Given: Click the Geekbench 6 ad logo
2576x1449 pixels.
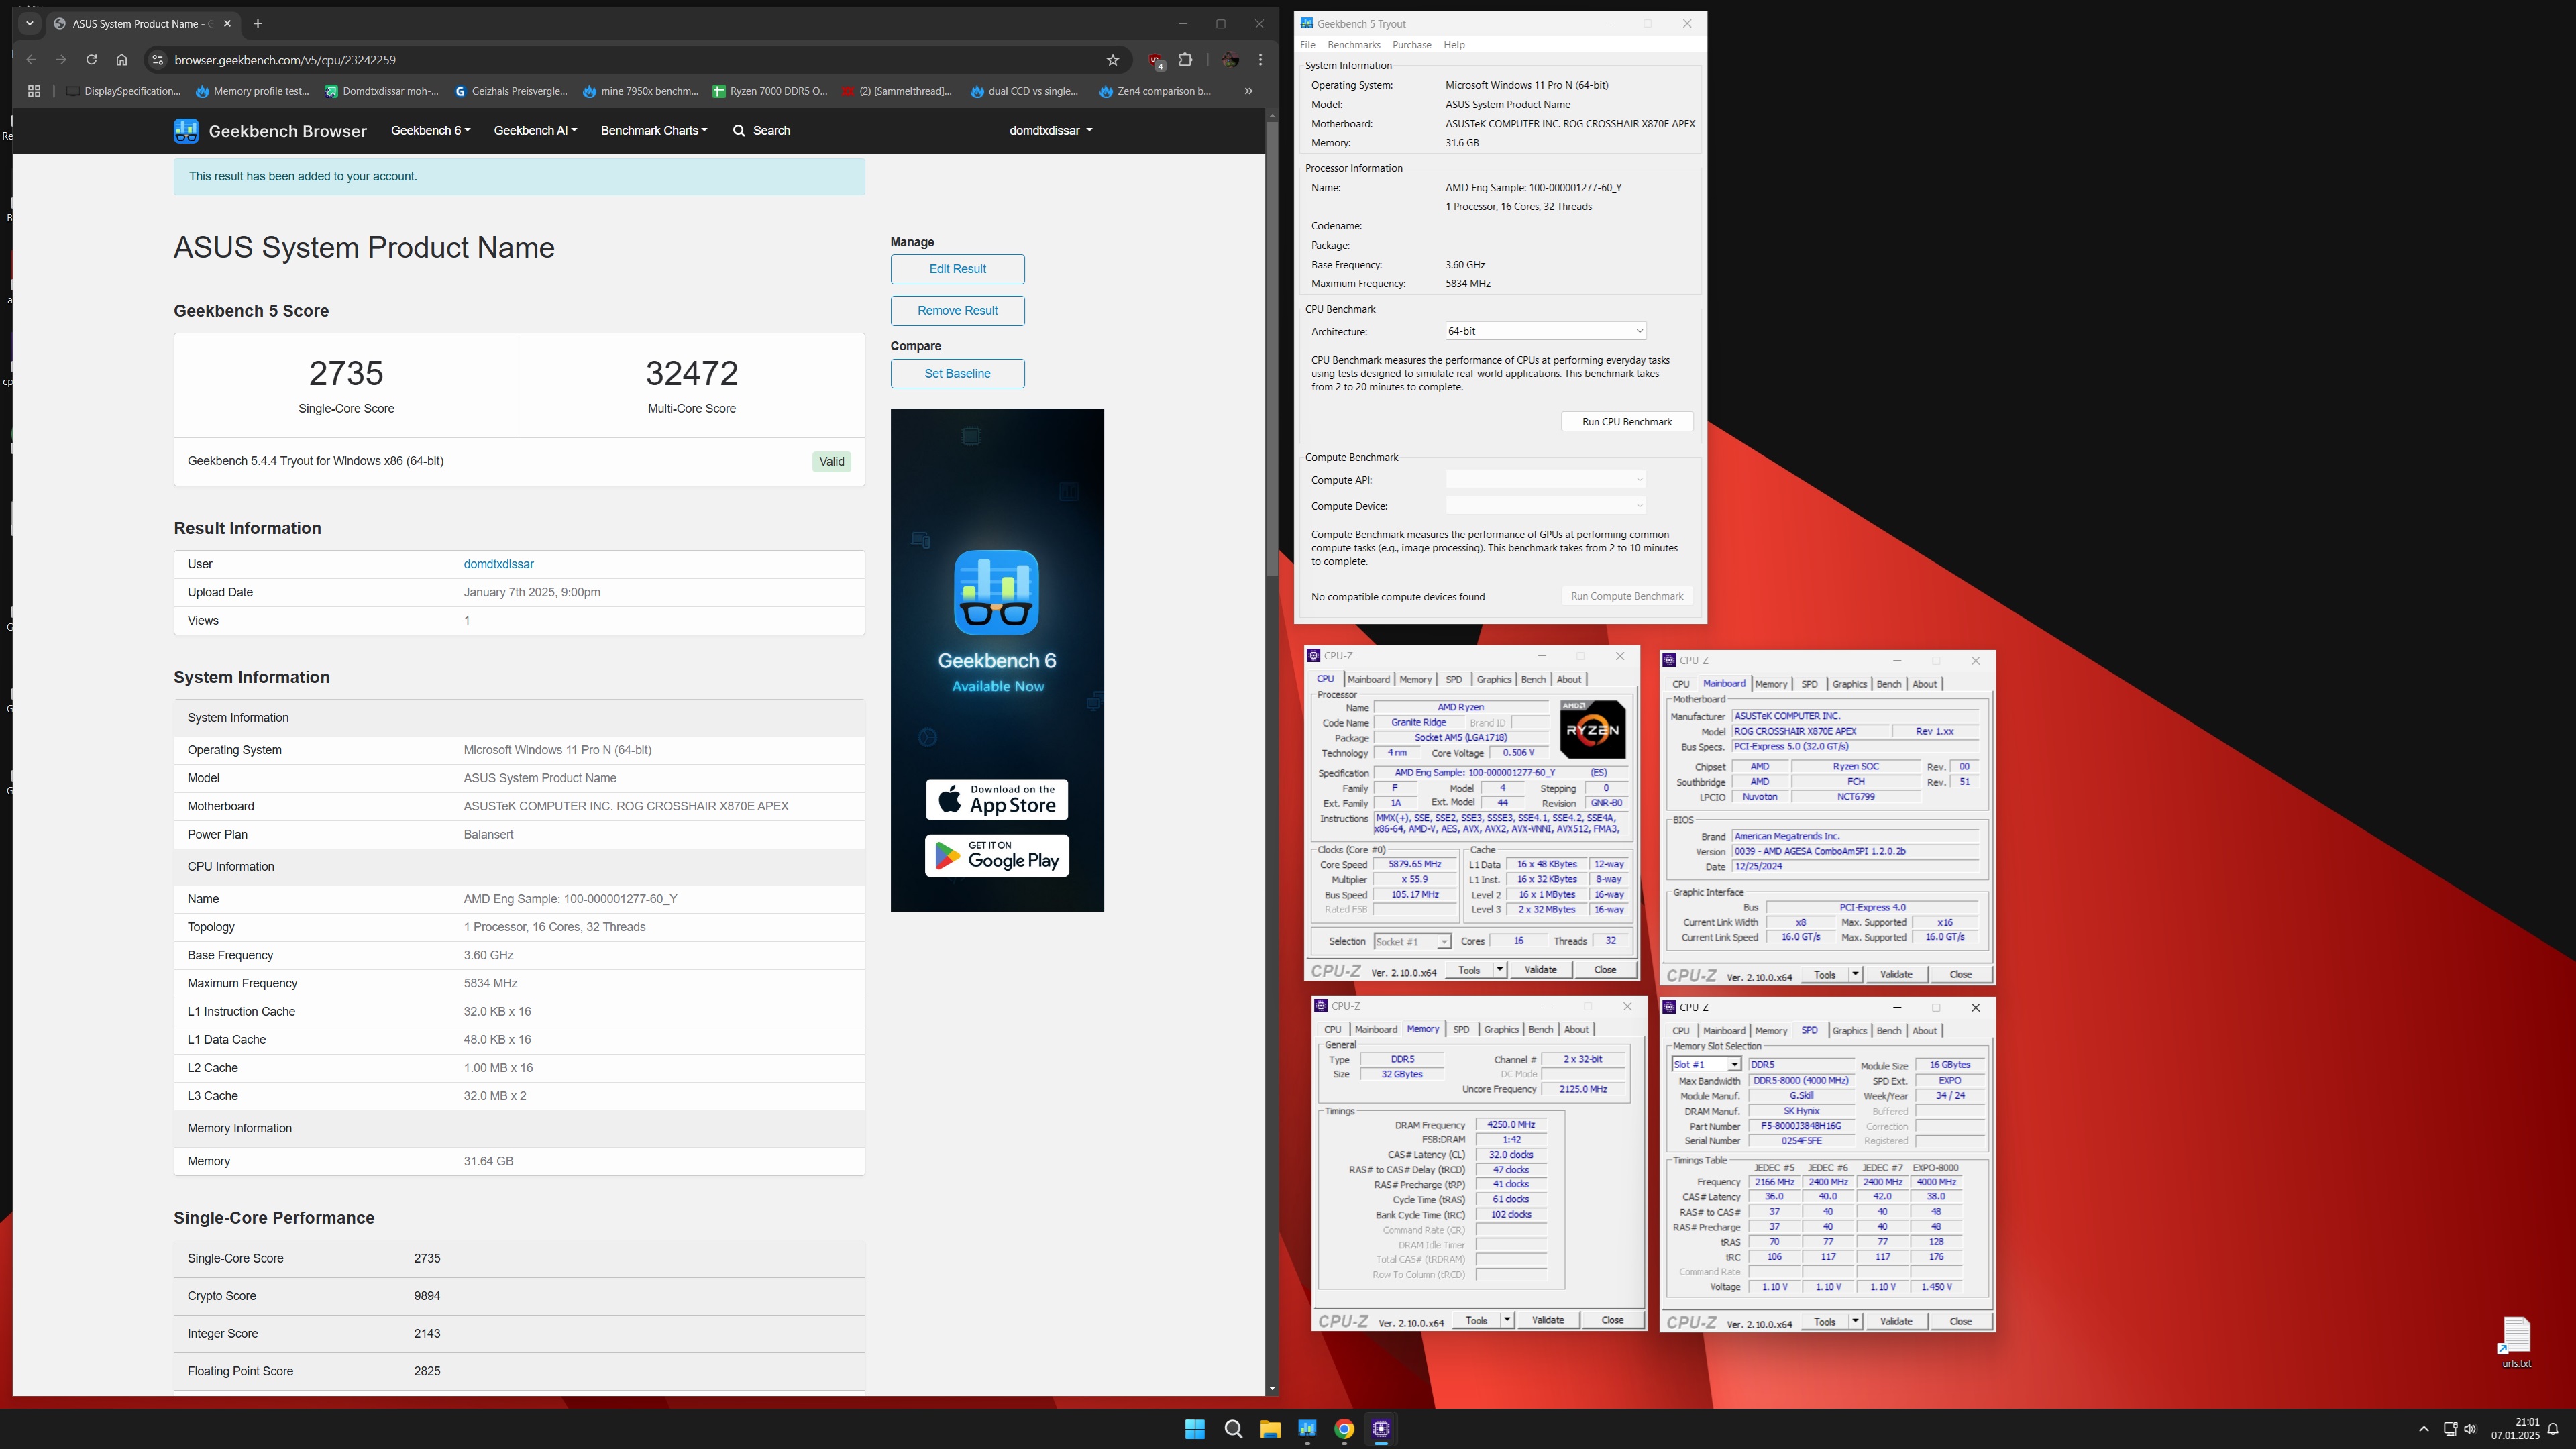Looking at the screenshot, I should pyautogui.click(x=996, y=592).
